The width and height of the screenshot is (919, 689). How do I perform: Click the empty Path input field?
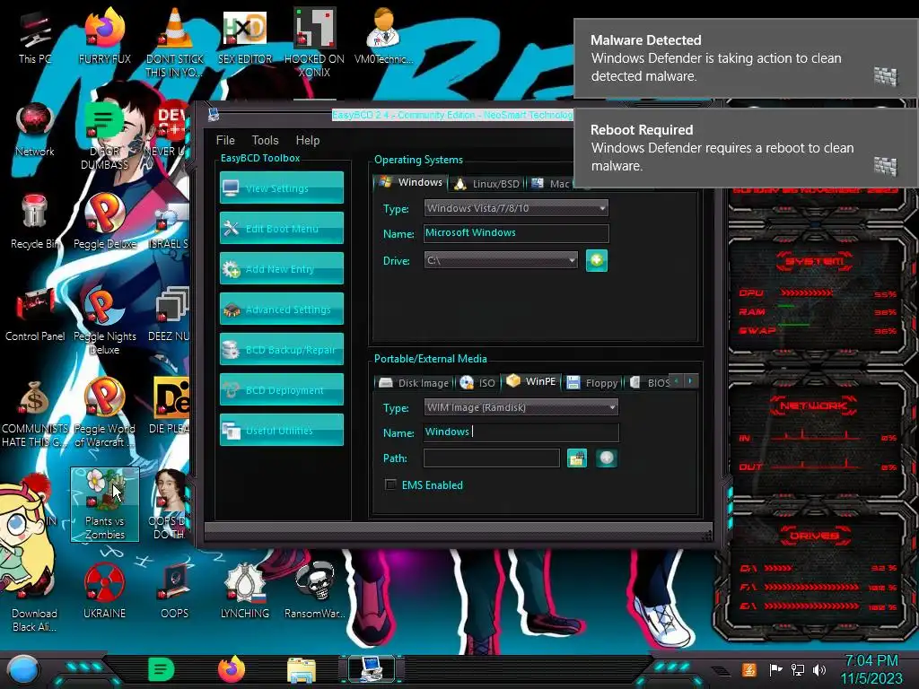tap(491, 458)
